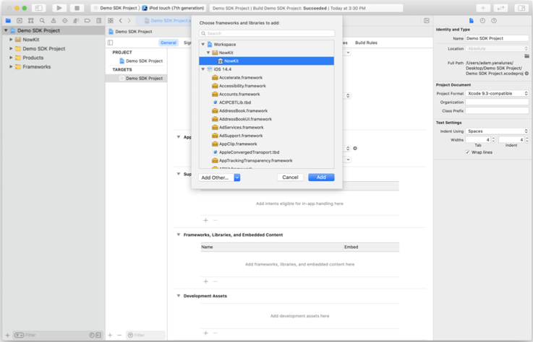Click the Cancel button in dialog

[x=290, y=177]
